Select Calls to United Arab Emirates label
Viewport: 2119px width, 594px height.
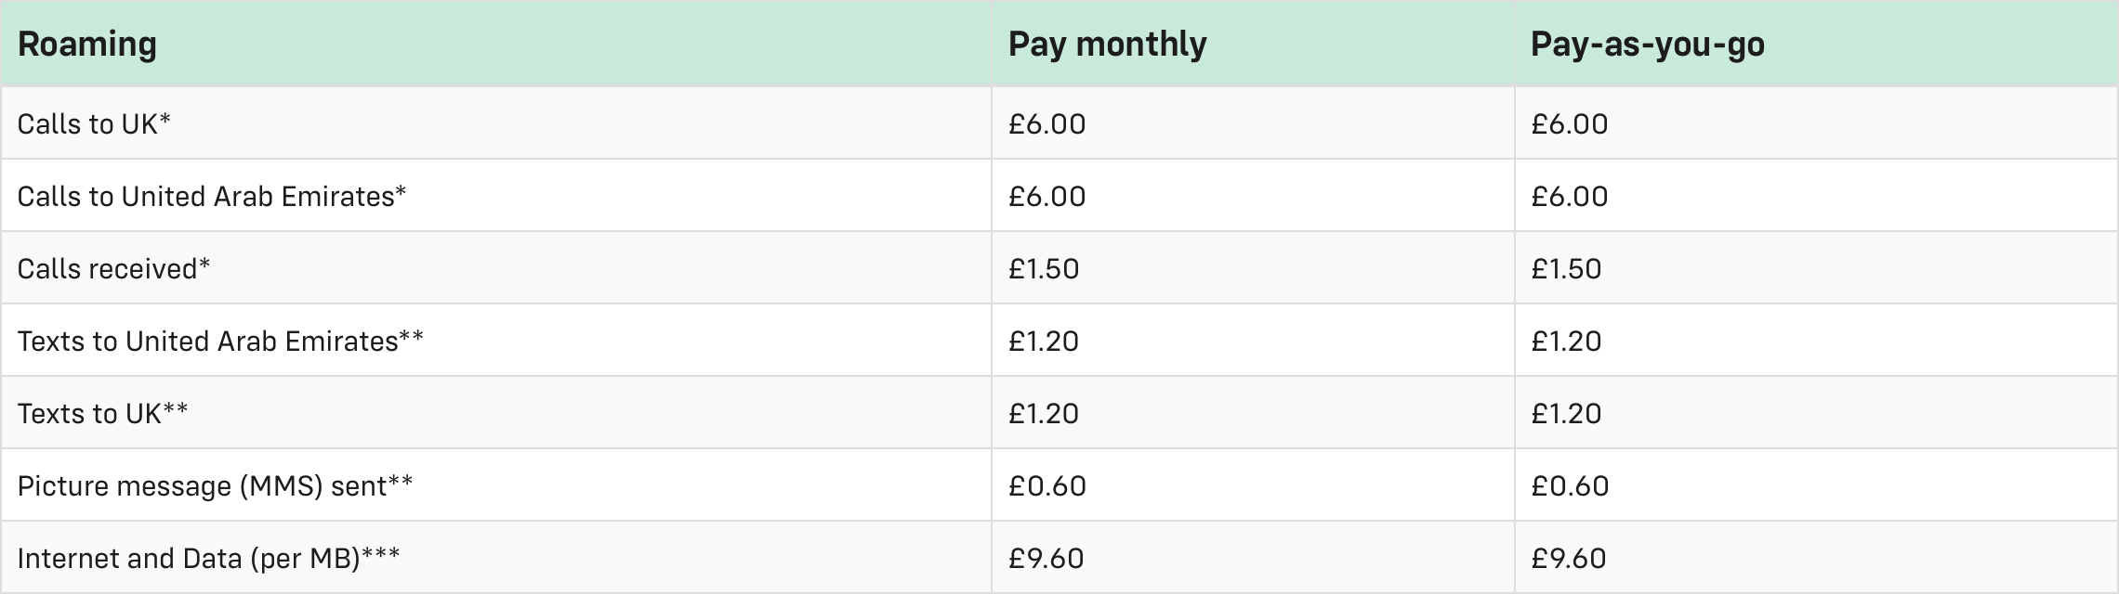pos(212,197)
